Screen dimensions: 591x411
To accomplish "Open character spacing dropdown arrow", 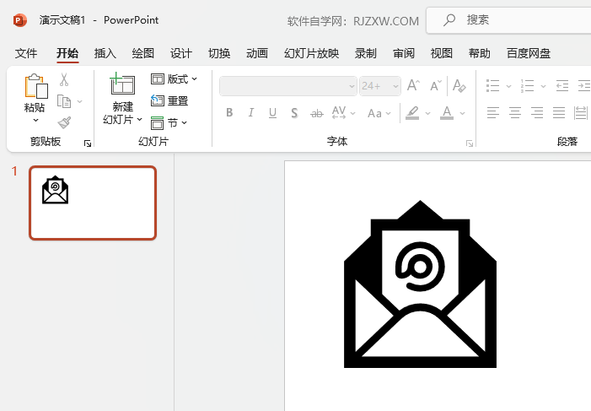I will click(352, 113).
